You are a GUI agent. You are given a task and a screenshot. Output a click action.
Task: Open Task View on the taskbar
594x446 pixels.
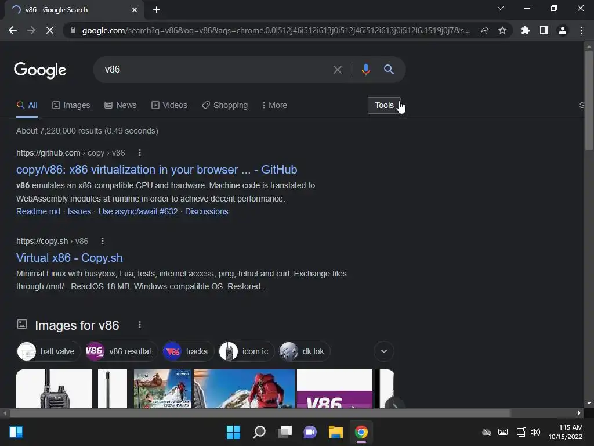[285, 432]
